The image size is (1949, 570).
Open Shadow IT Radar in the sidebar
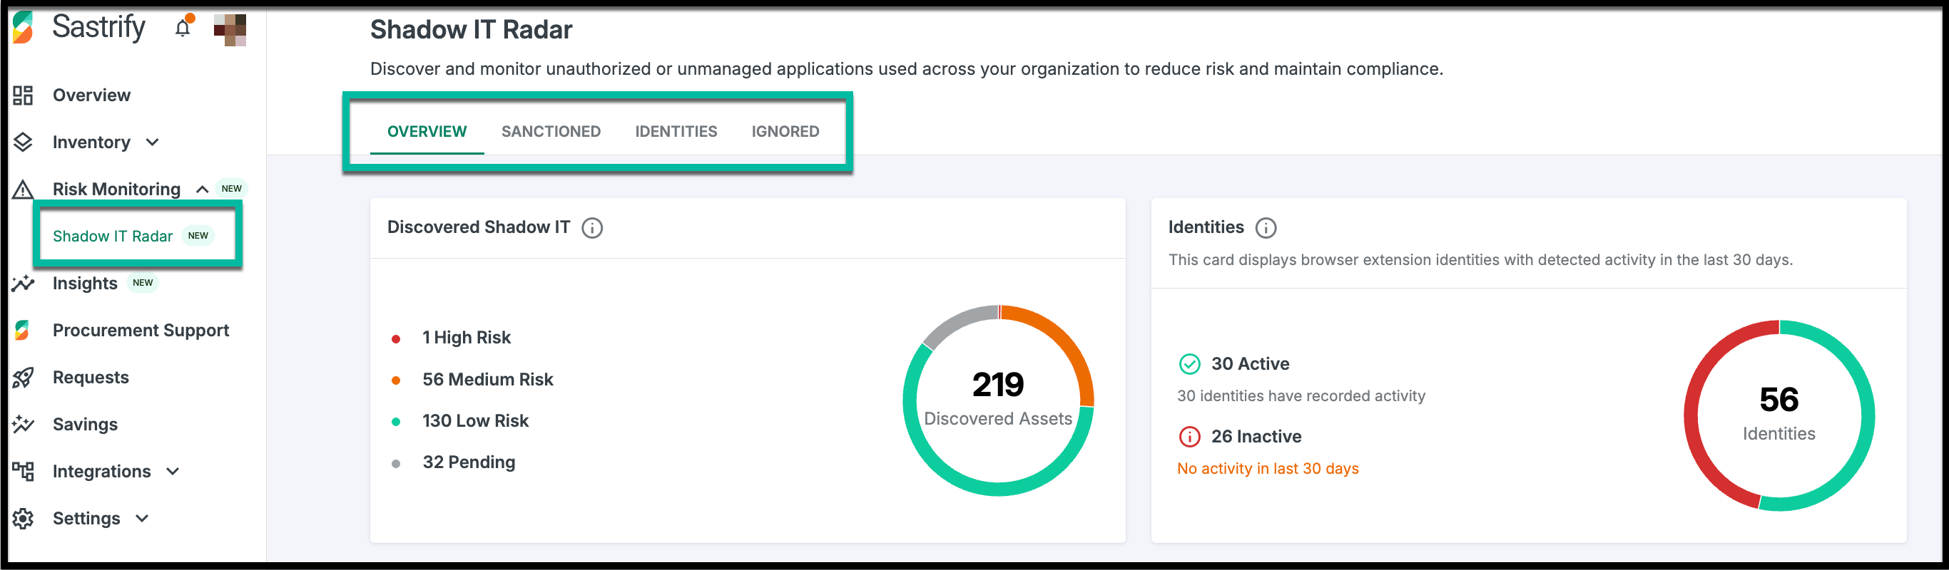click(x=113, y=236)
